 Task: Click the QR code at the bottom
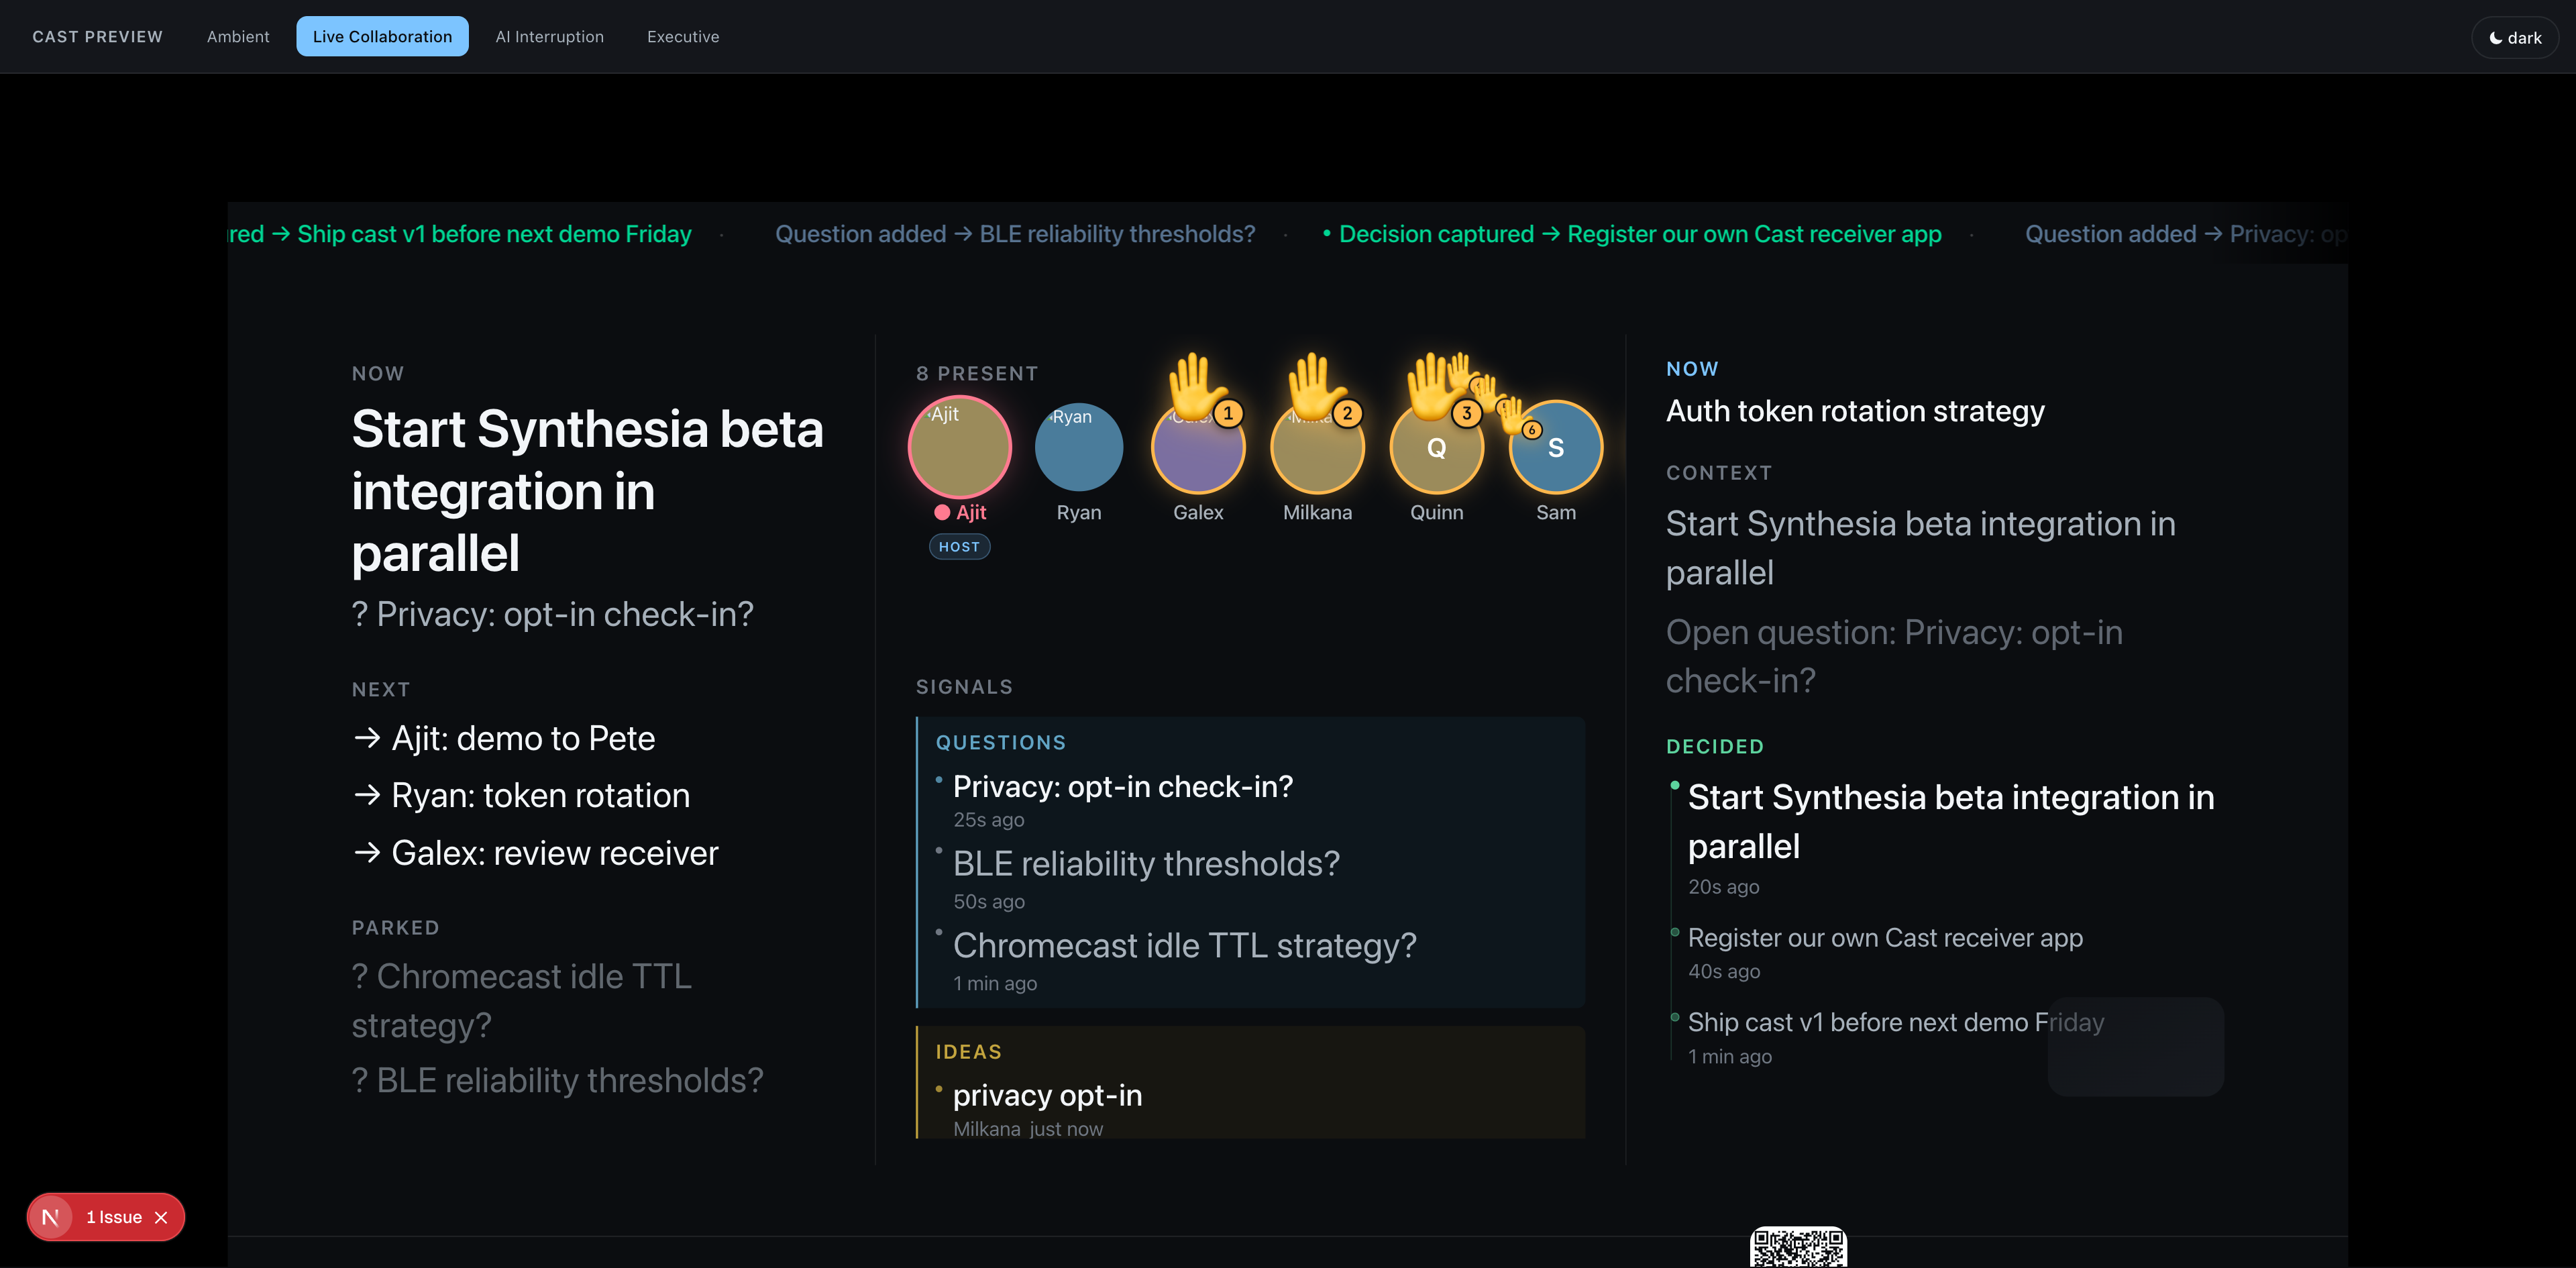pos(1798,1247)
